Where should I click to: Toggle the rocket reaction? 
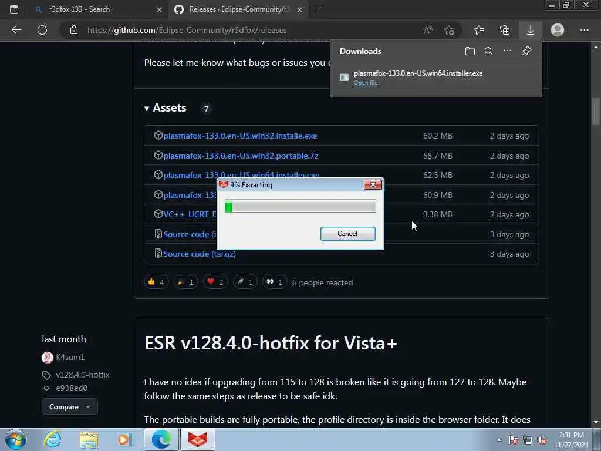[x=245, y=282]
